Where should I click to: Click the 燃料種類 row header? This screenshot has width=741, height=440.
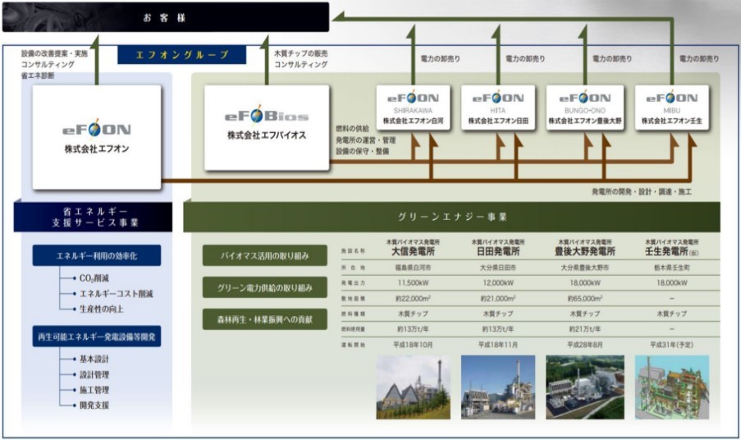[353, 314]
